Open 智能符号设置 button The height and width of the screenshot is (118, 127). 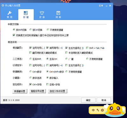click(x=37, y=91)
